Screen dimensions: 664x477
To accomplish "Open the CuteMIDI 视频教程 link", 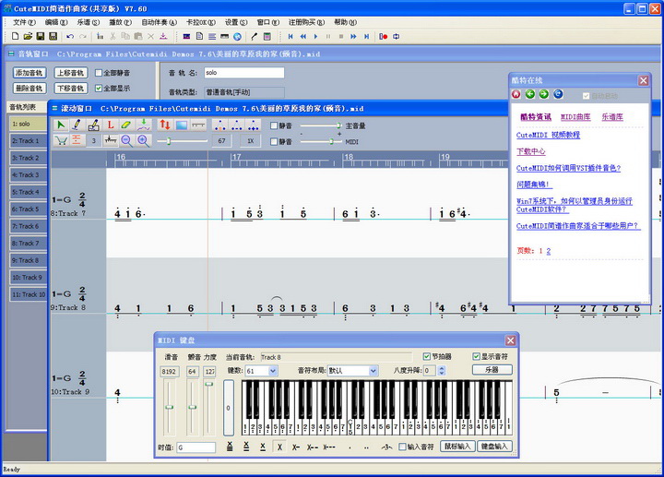I will [548, 135].
